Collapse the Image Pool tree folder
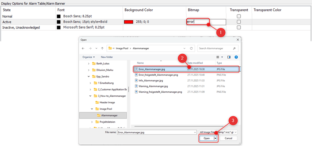Screen dimensions: 312x146 pyautogui.click(x=93, y=109)
